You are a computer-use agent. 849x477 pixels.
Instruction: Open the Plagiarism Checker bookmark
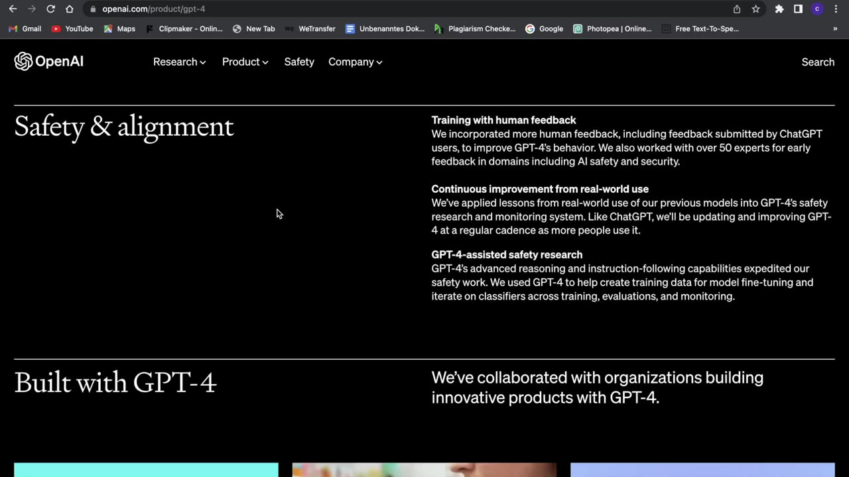pos(475,28)
